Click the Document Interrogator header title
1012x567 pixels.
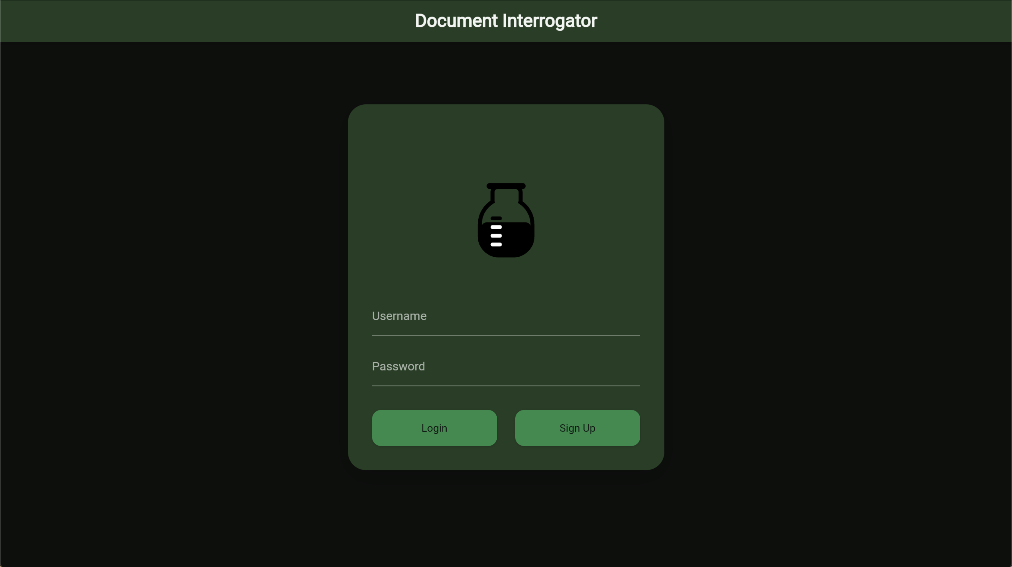[x=506, y=20]
